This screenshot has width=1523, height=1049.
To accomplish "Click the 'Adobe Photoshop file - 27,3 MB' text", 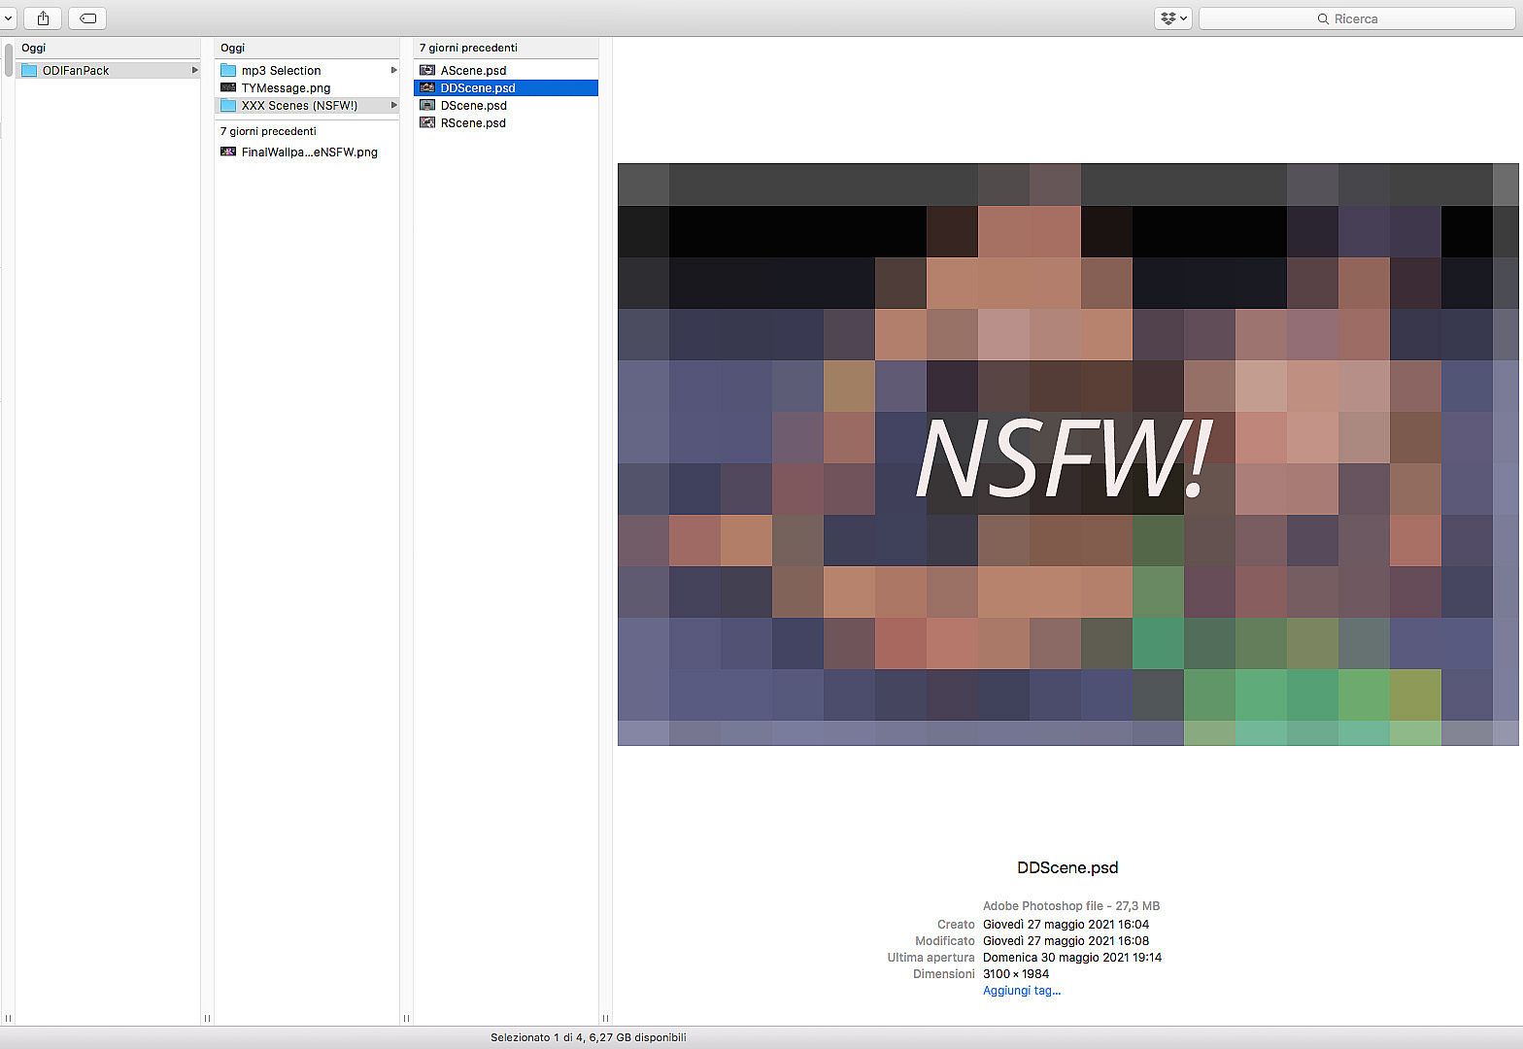I will 1071,906.
